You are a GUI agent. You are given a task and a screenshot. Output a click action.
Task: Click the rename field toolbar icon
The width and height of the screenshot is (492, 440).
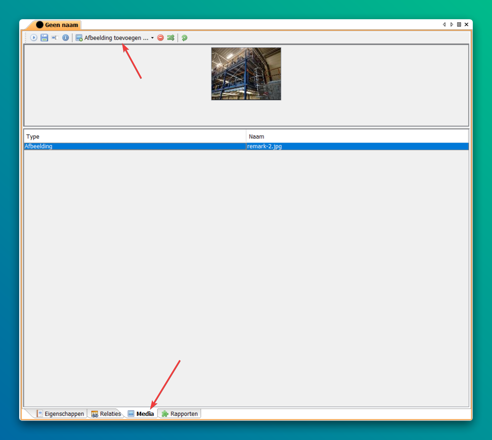click(55, 38)
